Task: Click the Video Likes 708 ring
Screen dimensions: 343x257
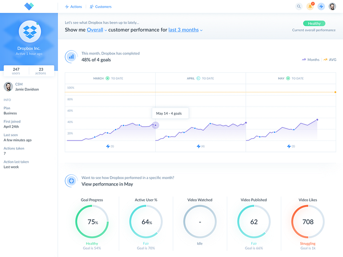Action: 308,221
